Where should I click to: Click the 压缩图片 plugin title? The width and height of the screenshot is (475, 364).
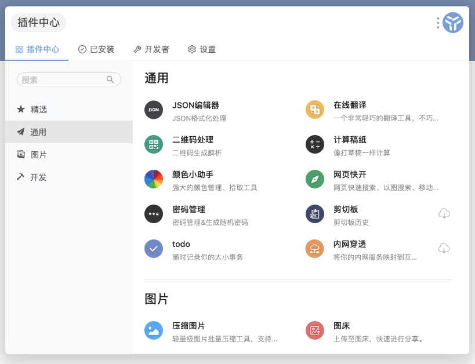(x=188, y=326)
